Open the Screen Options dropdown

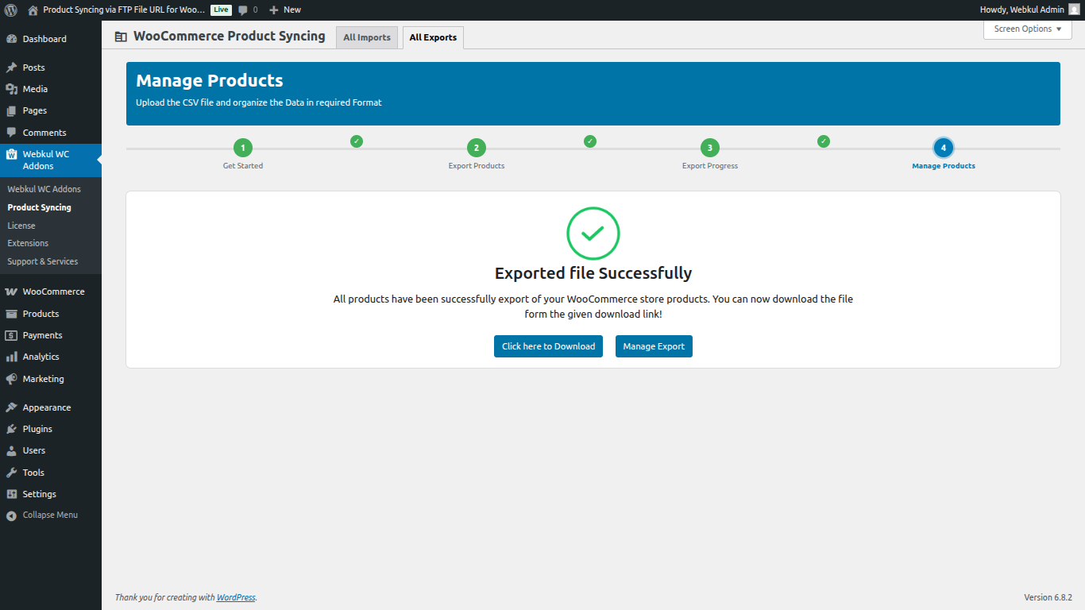point(1027,29)
